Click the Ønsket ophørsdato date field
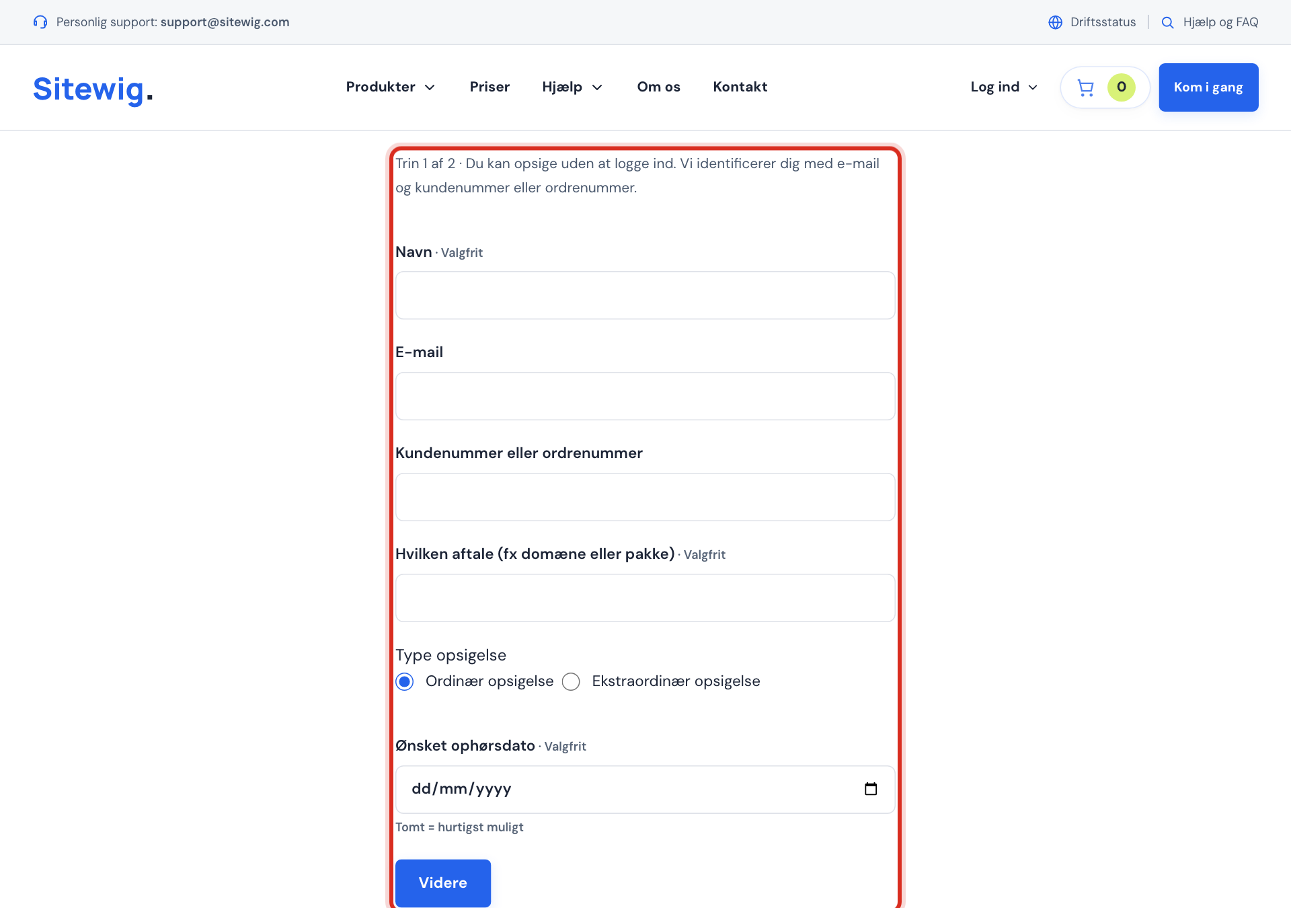 tap(645, 790)
